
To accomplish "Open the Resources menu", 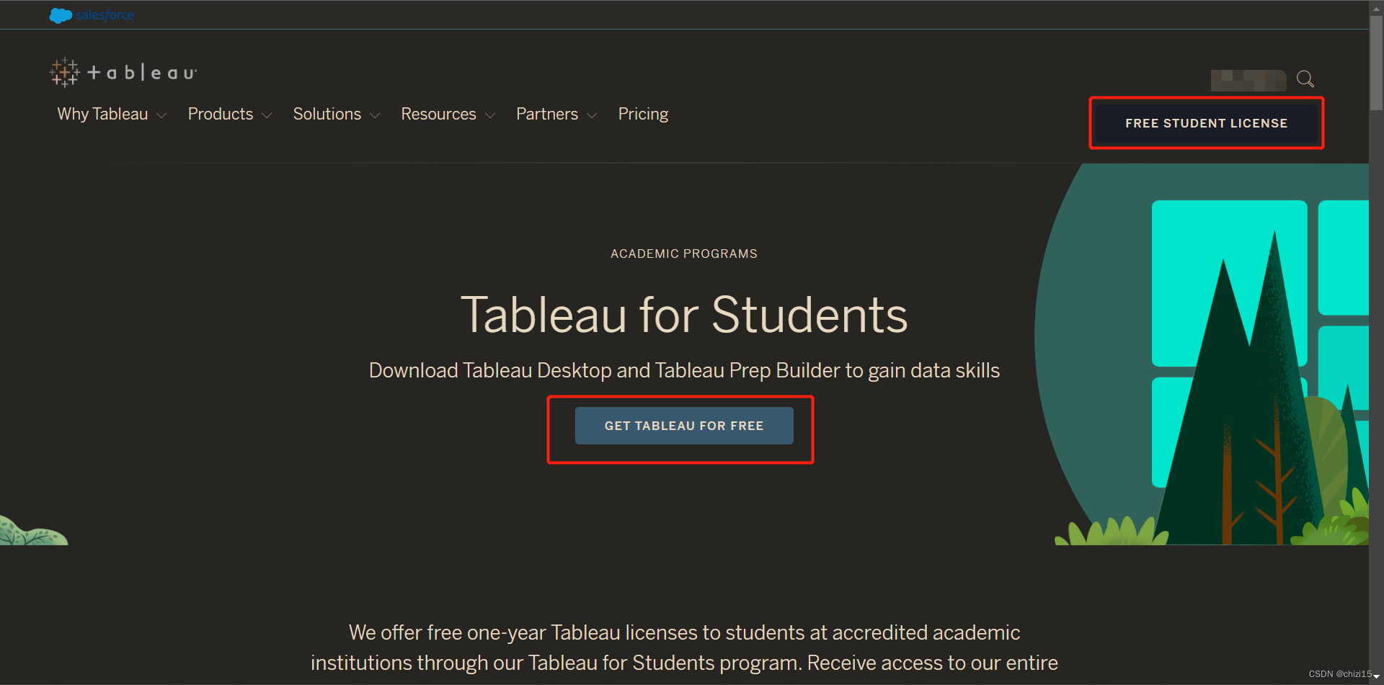I will [438, 114].
